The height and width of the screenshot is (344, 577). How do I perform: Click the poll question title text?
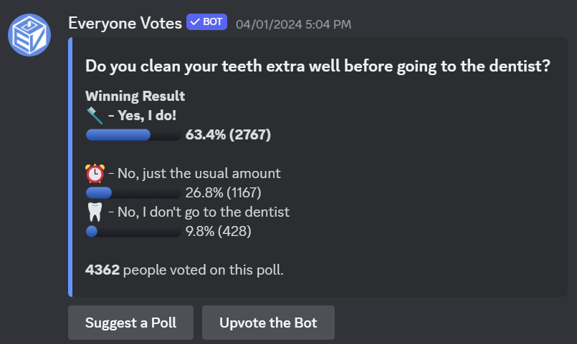click(318, 67)
